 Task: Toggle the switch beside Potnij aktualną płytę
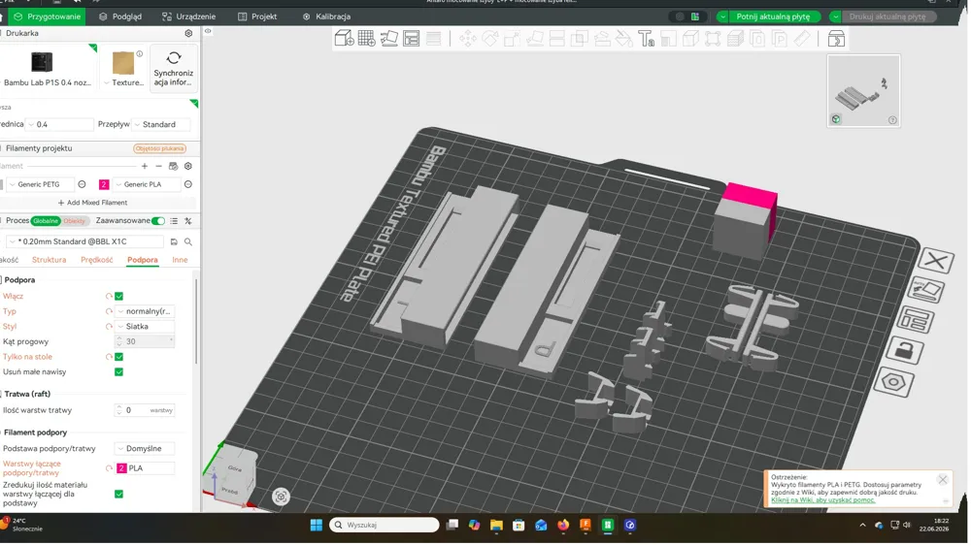coord(687,16)
